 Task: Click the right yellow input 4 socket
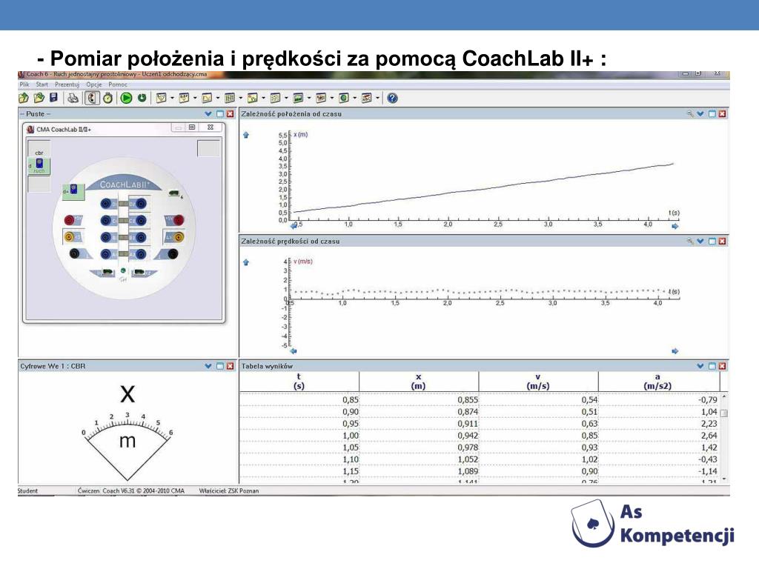point(179,238)
